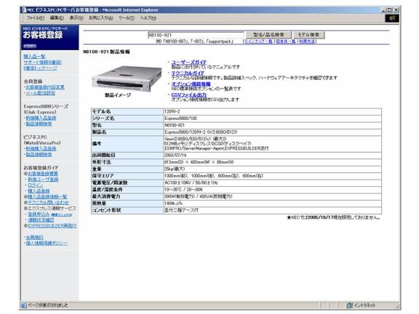The image size is (419, 314).
Task: Click the 最大消費電力 value cell
Action: click(273, 197)
